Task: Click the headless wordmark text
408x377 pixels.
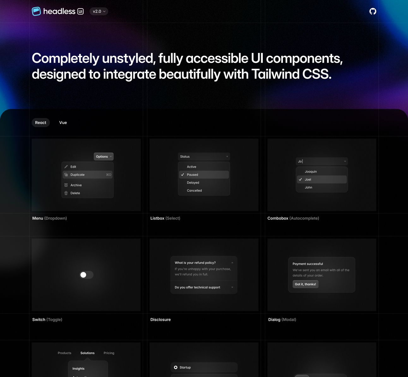Action: coord(59,11)
